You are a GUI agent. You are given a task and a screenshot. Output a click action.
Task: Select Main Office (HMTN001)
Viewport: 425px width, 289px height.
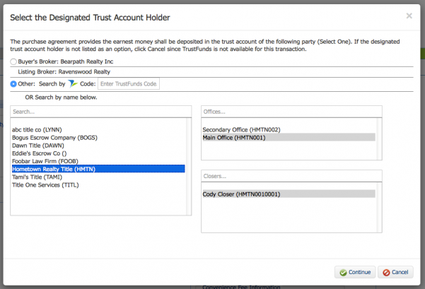coord(289,138)
